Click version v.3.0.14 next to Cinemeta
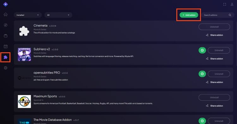The height and width of the screenshot is (124, 237). point(52,26)
